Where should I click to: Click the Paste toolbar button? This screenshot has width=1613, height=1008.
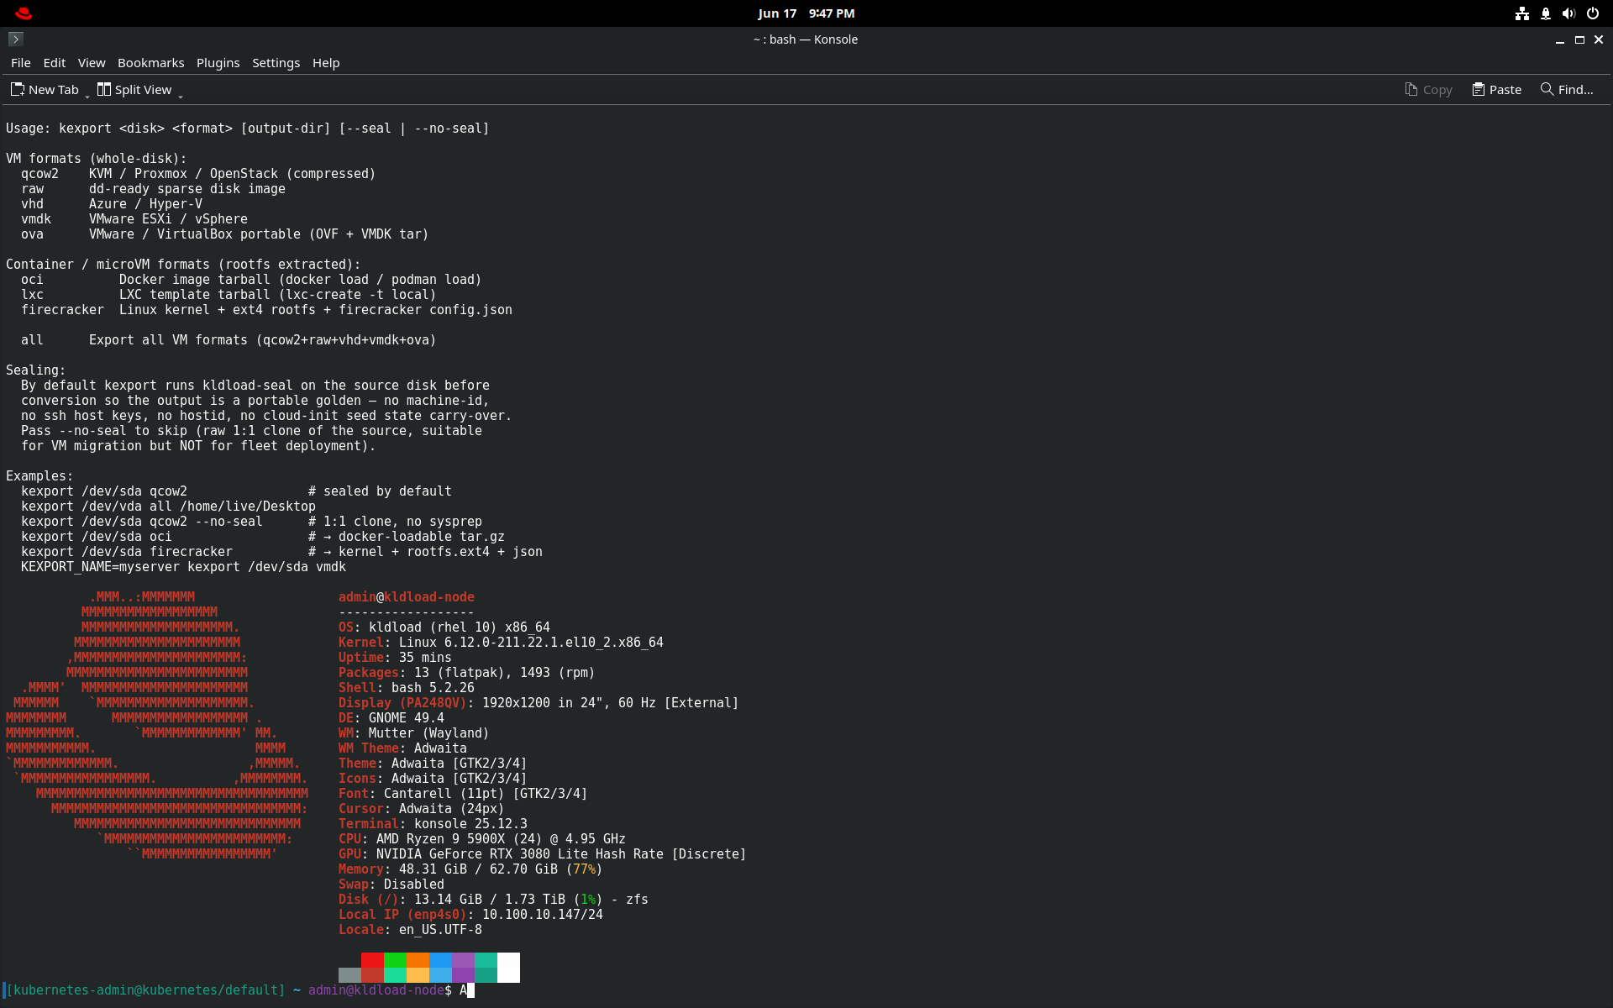[1496, 89]
